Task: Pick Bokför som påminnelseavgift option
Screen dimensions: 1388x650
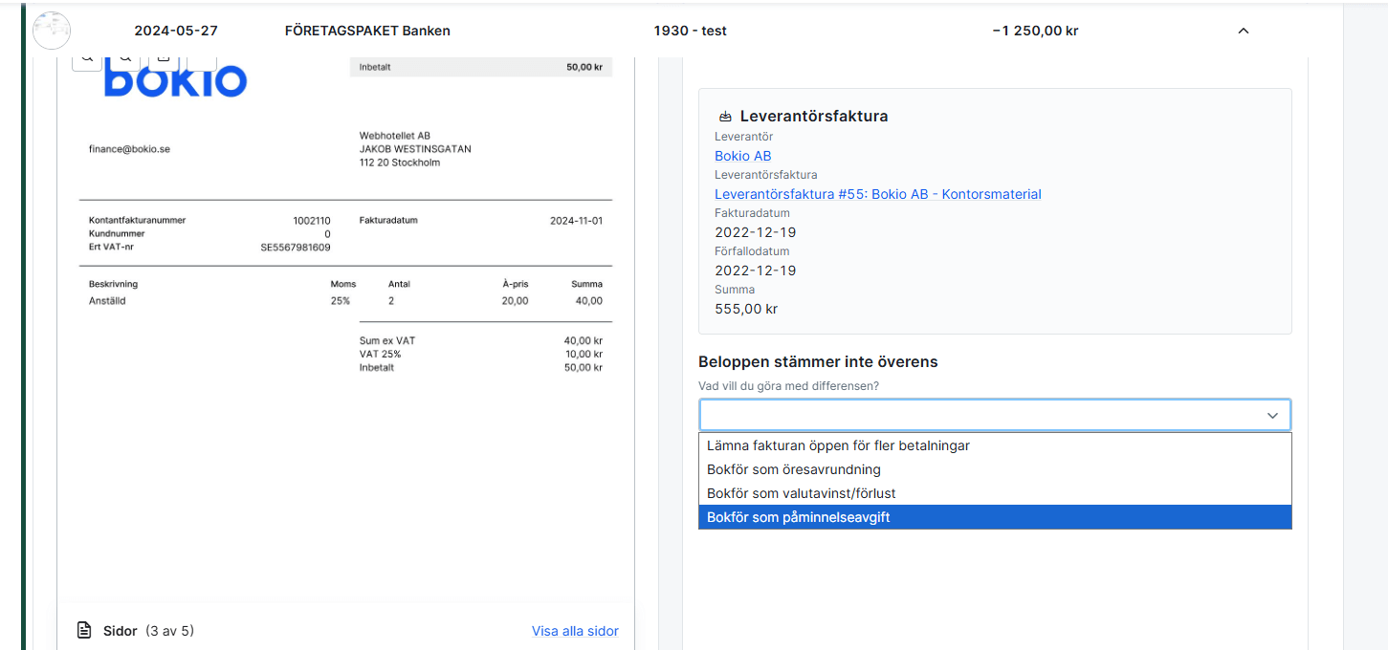Action: (798, 517)
